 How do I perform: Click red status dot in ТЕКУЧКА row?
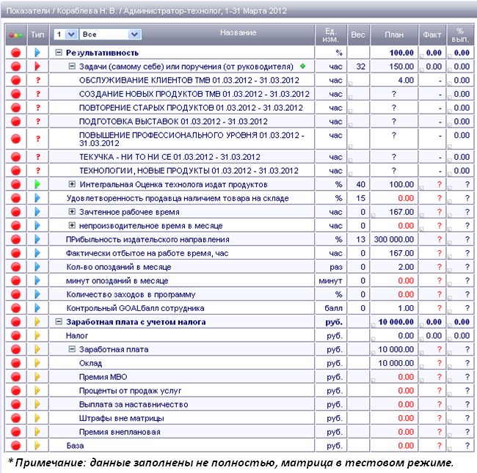(16, 157)
